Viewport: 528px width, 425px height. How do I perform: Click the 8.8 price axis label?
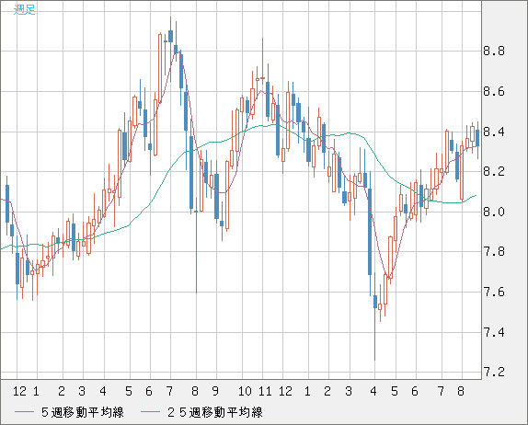coord(494,52)
